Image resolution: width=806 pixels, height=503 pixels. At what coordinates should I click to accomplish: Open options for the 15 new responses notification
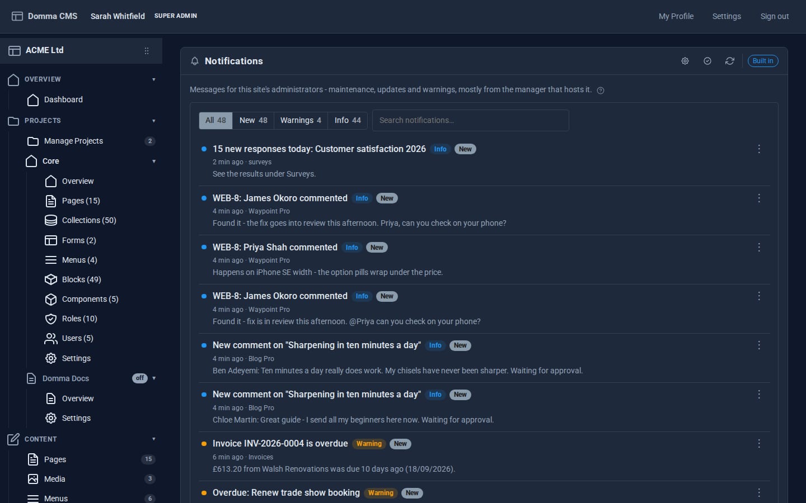click(759, 149)
